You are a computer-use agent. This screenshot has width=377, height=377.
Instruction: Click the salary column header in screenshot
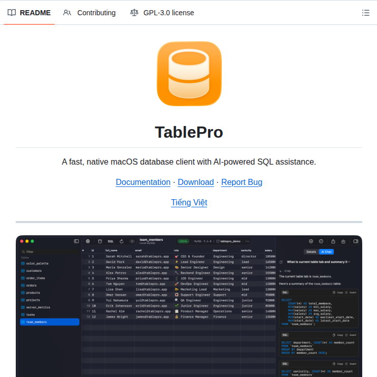click(x=269, y=250)
